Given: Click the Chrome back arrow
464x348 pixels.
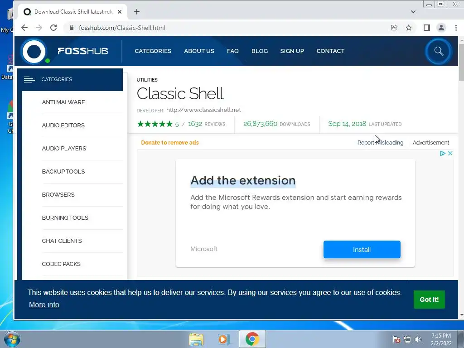Looking at the screenshot, I should pyautogui.click(x=24, y=28).
